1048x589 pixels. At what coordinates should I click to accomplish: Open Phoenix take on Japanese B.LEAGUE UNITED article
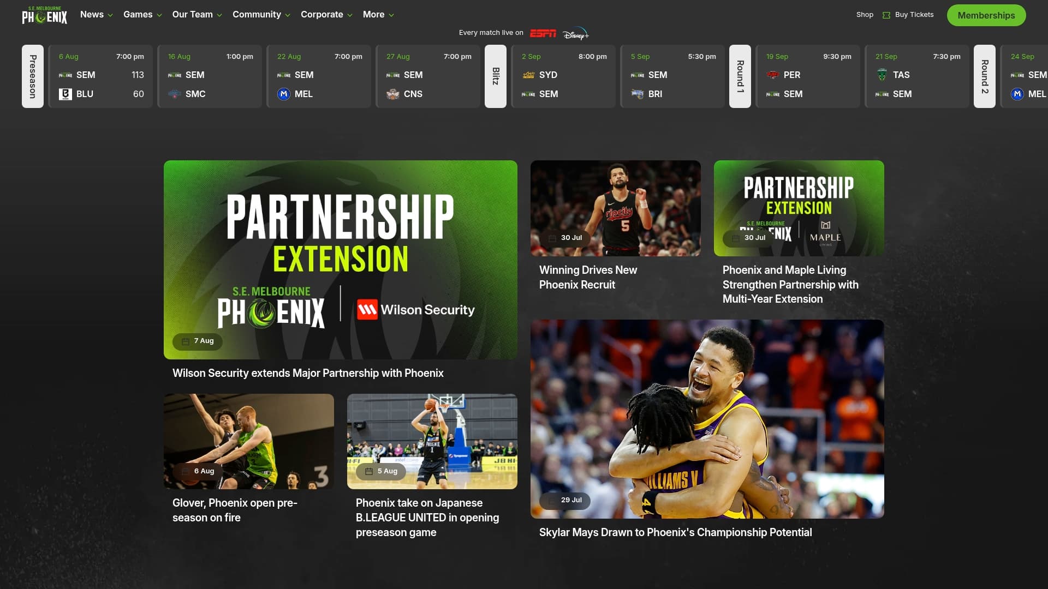[427, 518]
